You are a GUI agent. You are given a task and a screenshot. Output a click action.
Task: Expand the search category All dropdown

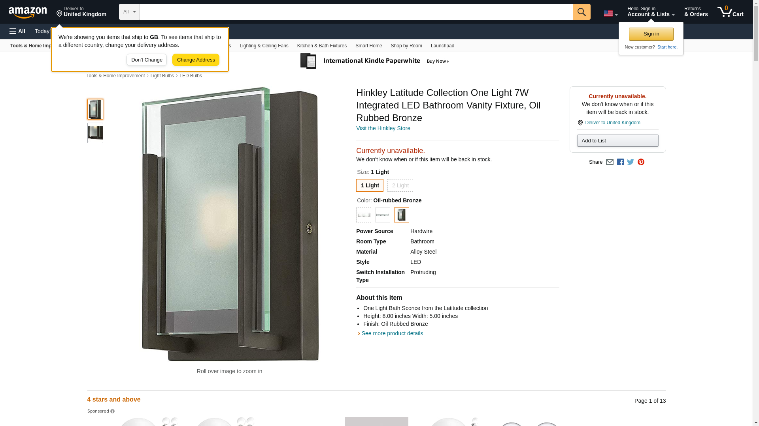click(129, 12)
